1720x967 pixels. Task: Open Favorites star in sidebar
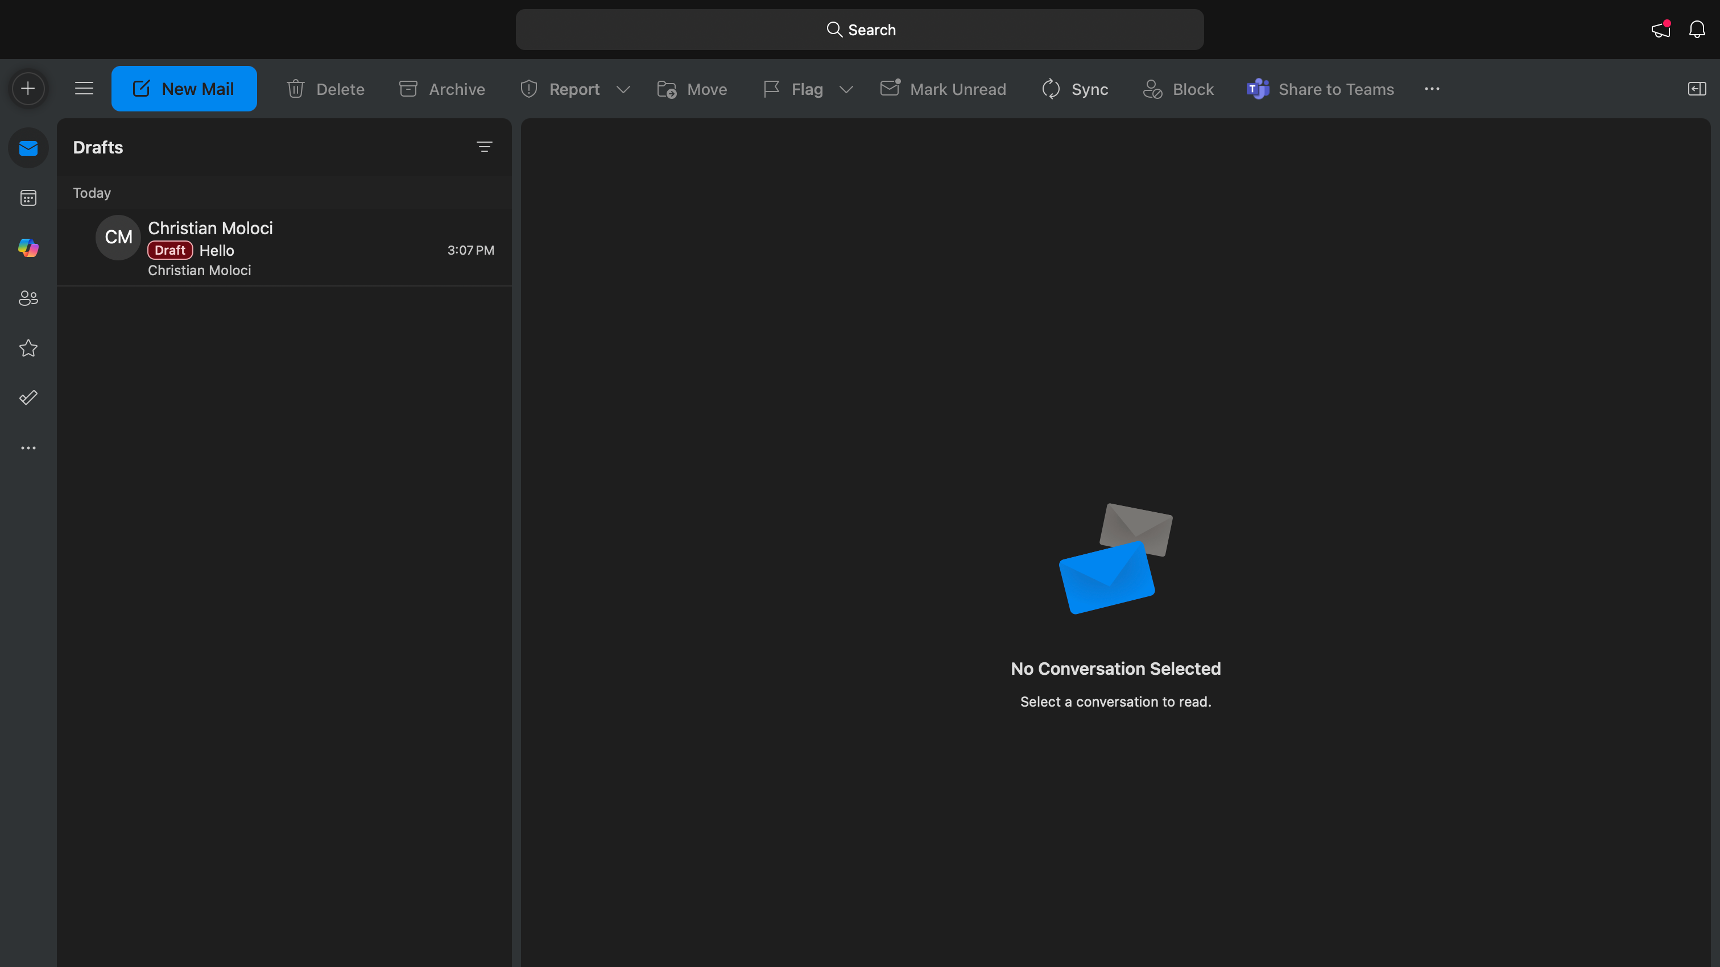tap(28, 348)
